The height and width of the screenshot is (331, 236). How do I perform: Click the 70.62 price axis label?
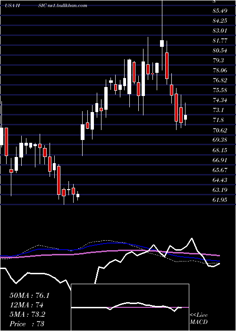point(220,130)
